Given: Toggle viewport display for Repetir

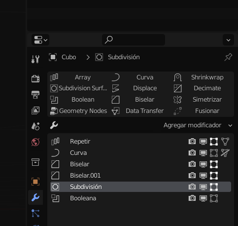Looking at the screenshot, I should click(x=203, y=142).
